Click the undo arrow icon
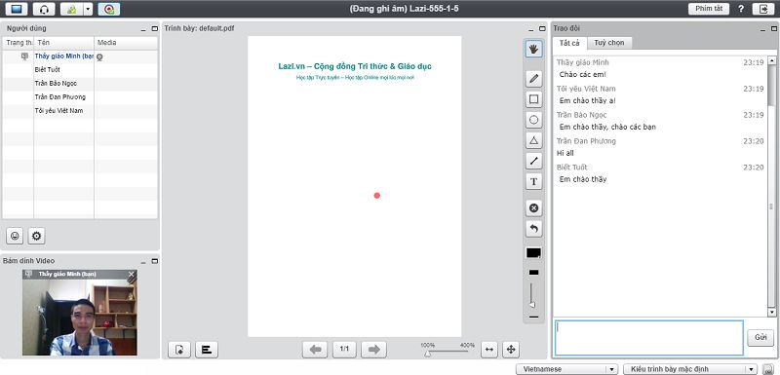Screen dimensions: 780x375 (533, 229)
